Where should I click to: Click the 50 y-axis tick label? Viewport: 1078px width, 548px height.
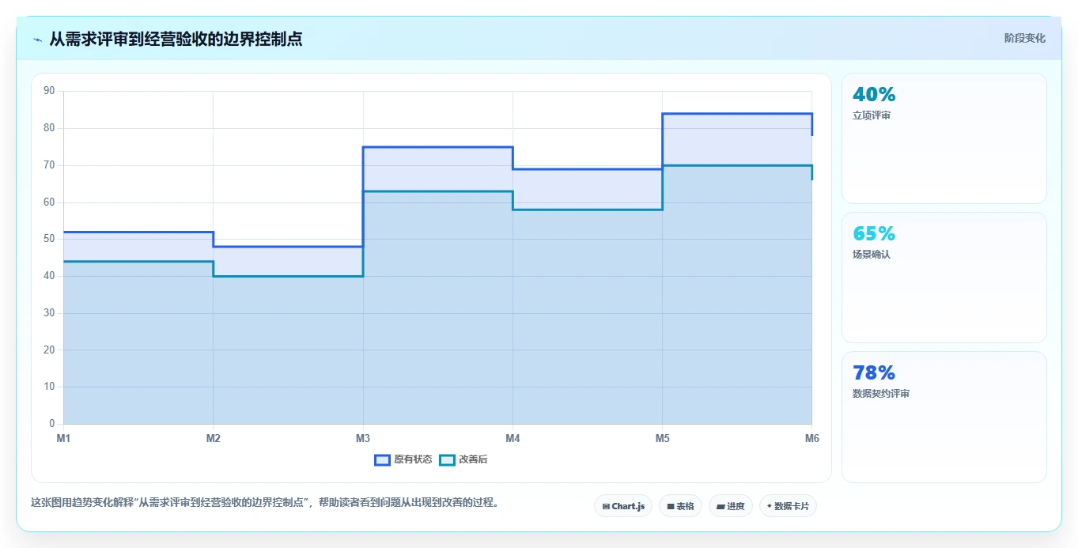(49, 239)
